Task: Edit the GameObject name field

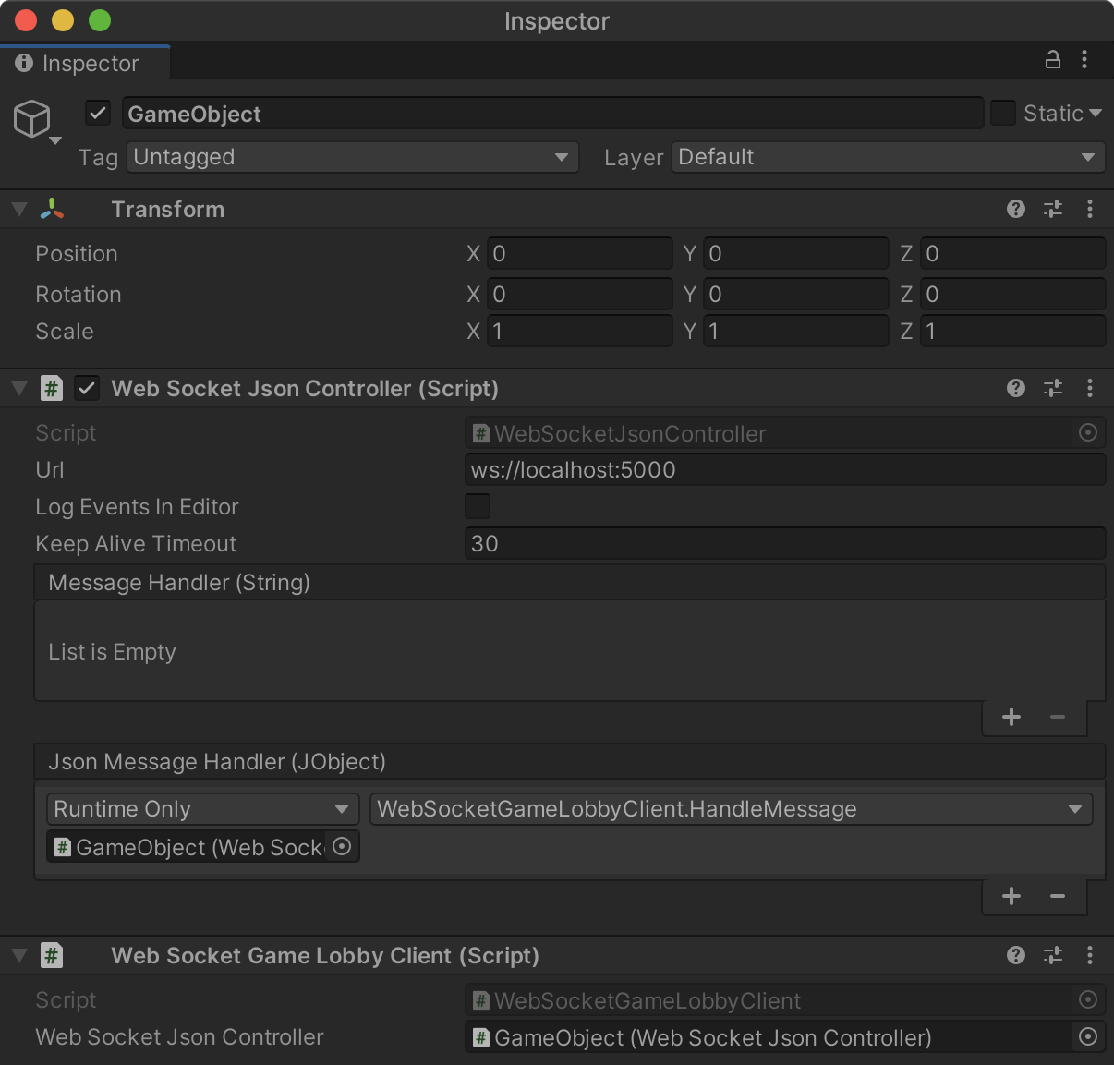Action: [x=552, y=113]
